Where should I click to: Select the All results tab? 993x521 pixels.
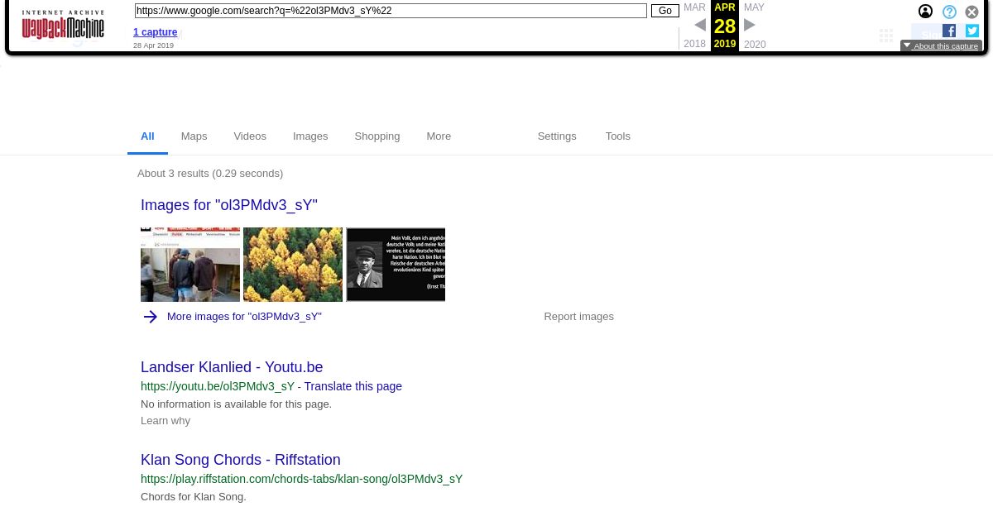pos(147,136)
